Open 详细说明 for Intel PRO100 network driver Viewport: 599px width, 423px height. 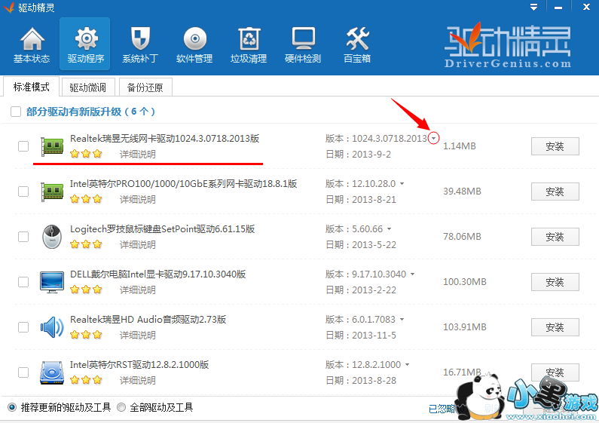coord(138,199)
